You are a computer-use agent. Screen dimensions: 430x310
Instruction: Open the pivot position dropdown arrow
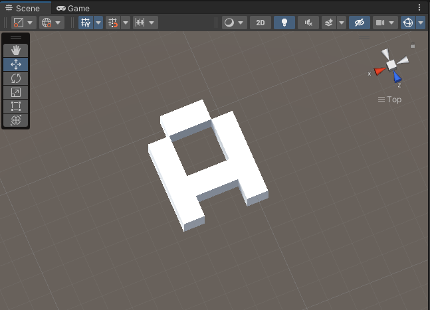[x=30, y=23]
